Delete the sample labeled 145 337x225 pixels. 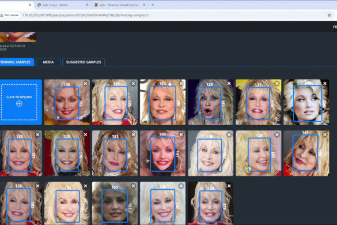[x=133, y=186]
